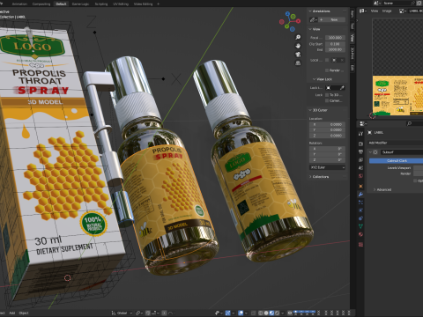The height and width of the screenshot is (317, 423).
Task: Switch to wireframe viewport shading
Action: [261, 313]
